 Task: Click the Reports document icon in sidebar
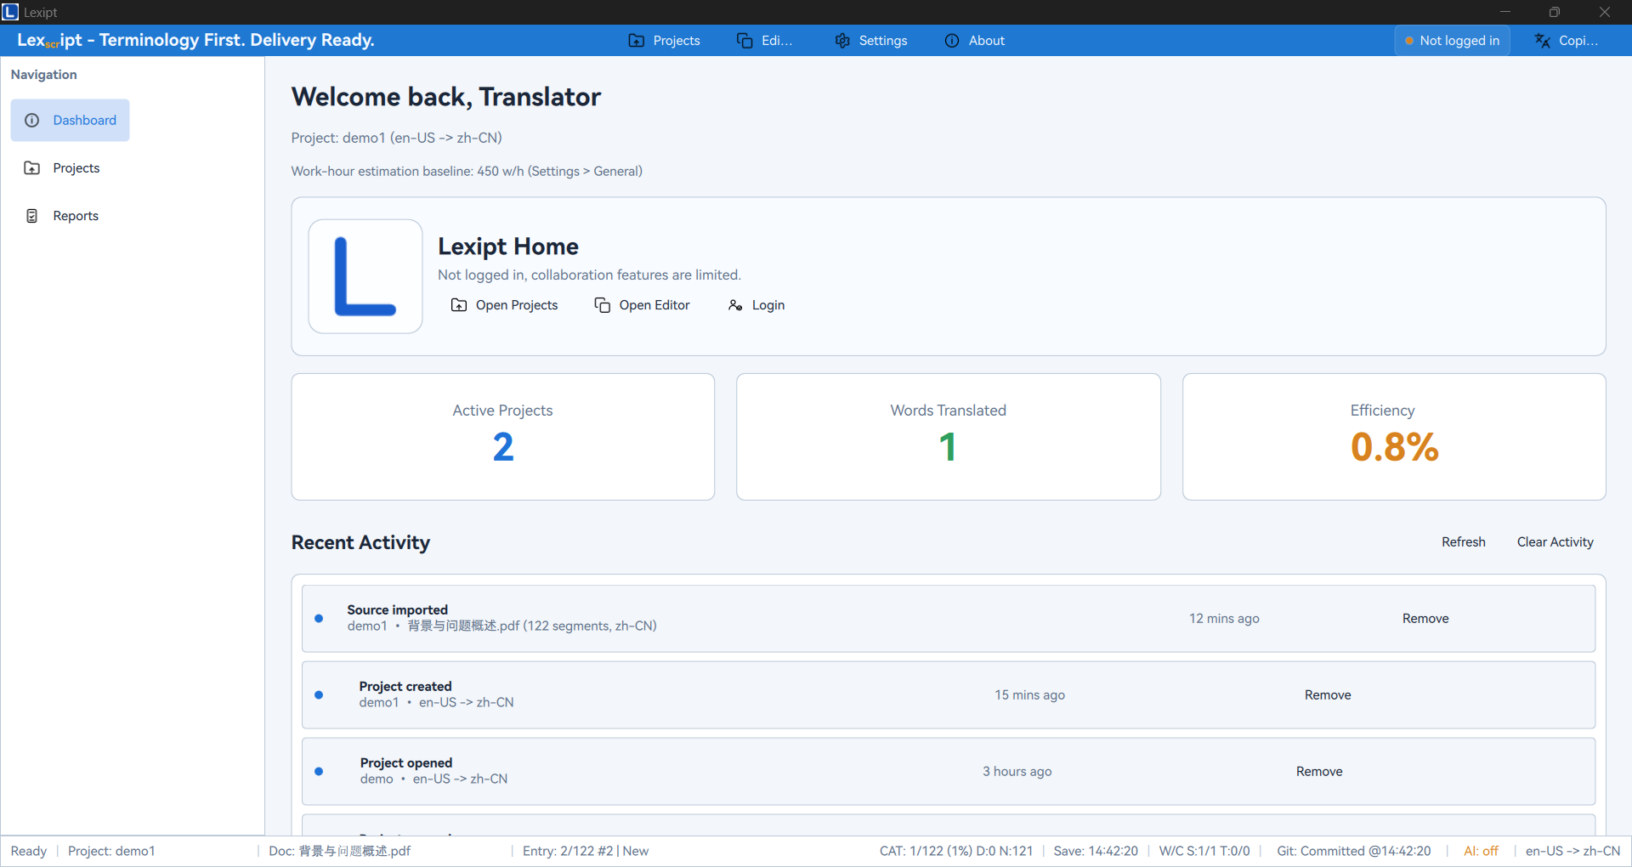tap(32, 216)
